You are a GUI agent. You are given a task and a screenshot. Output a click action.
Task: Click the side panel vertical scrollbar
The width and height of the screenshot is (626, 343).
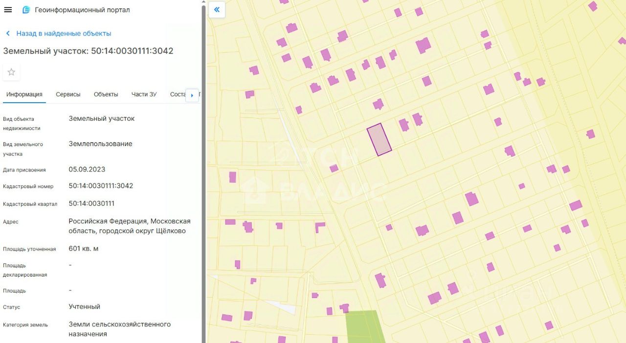pos(203,171)
